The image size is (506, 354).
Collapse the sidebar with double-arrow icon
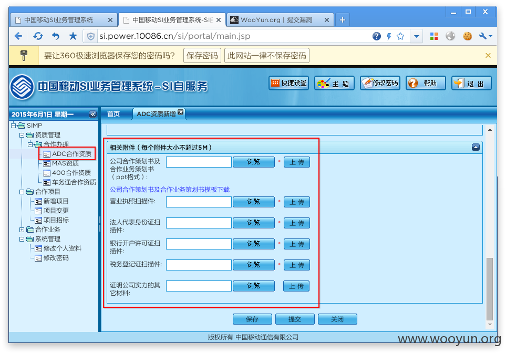[92, 114]
